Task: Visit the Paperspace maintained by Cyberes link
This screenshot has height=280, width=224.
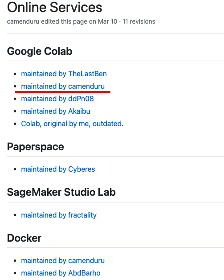Action: (x=58, y=169)
